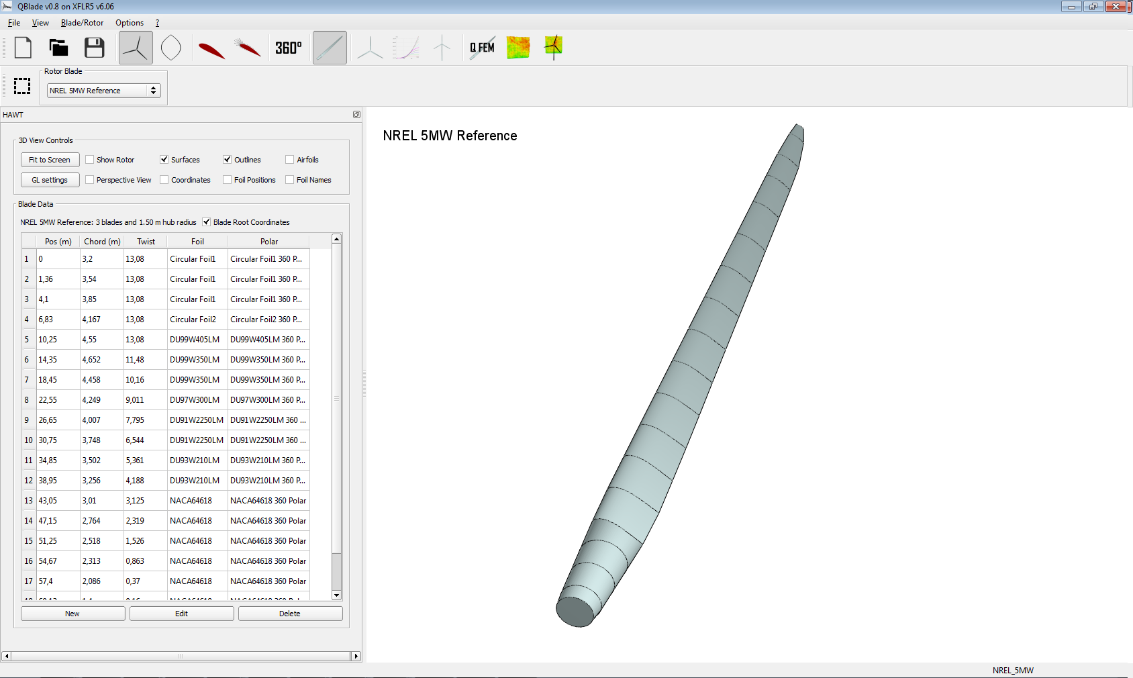Open the File menu

[14, 23]
